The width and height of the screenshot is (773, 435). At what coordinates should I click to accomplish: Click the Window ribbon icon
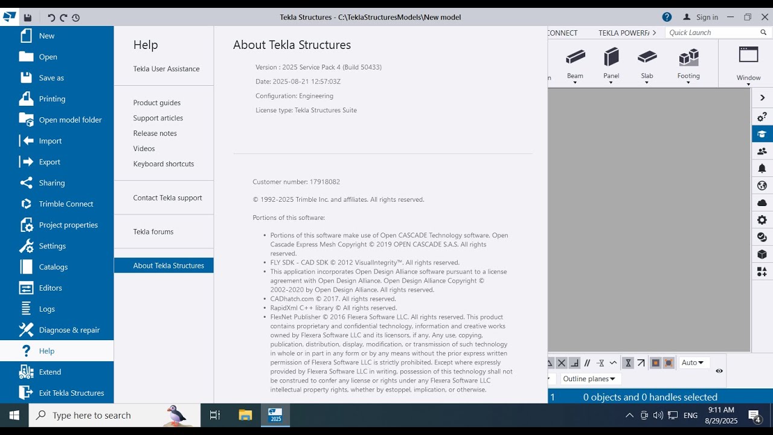point(748,54)
